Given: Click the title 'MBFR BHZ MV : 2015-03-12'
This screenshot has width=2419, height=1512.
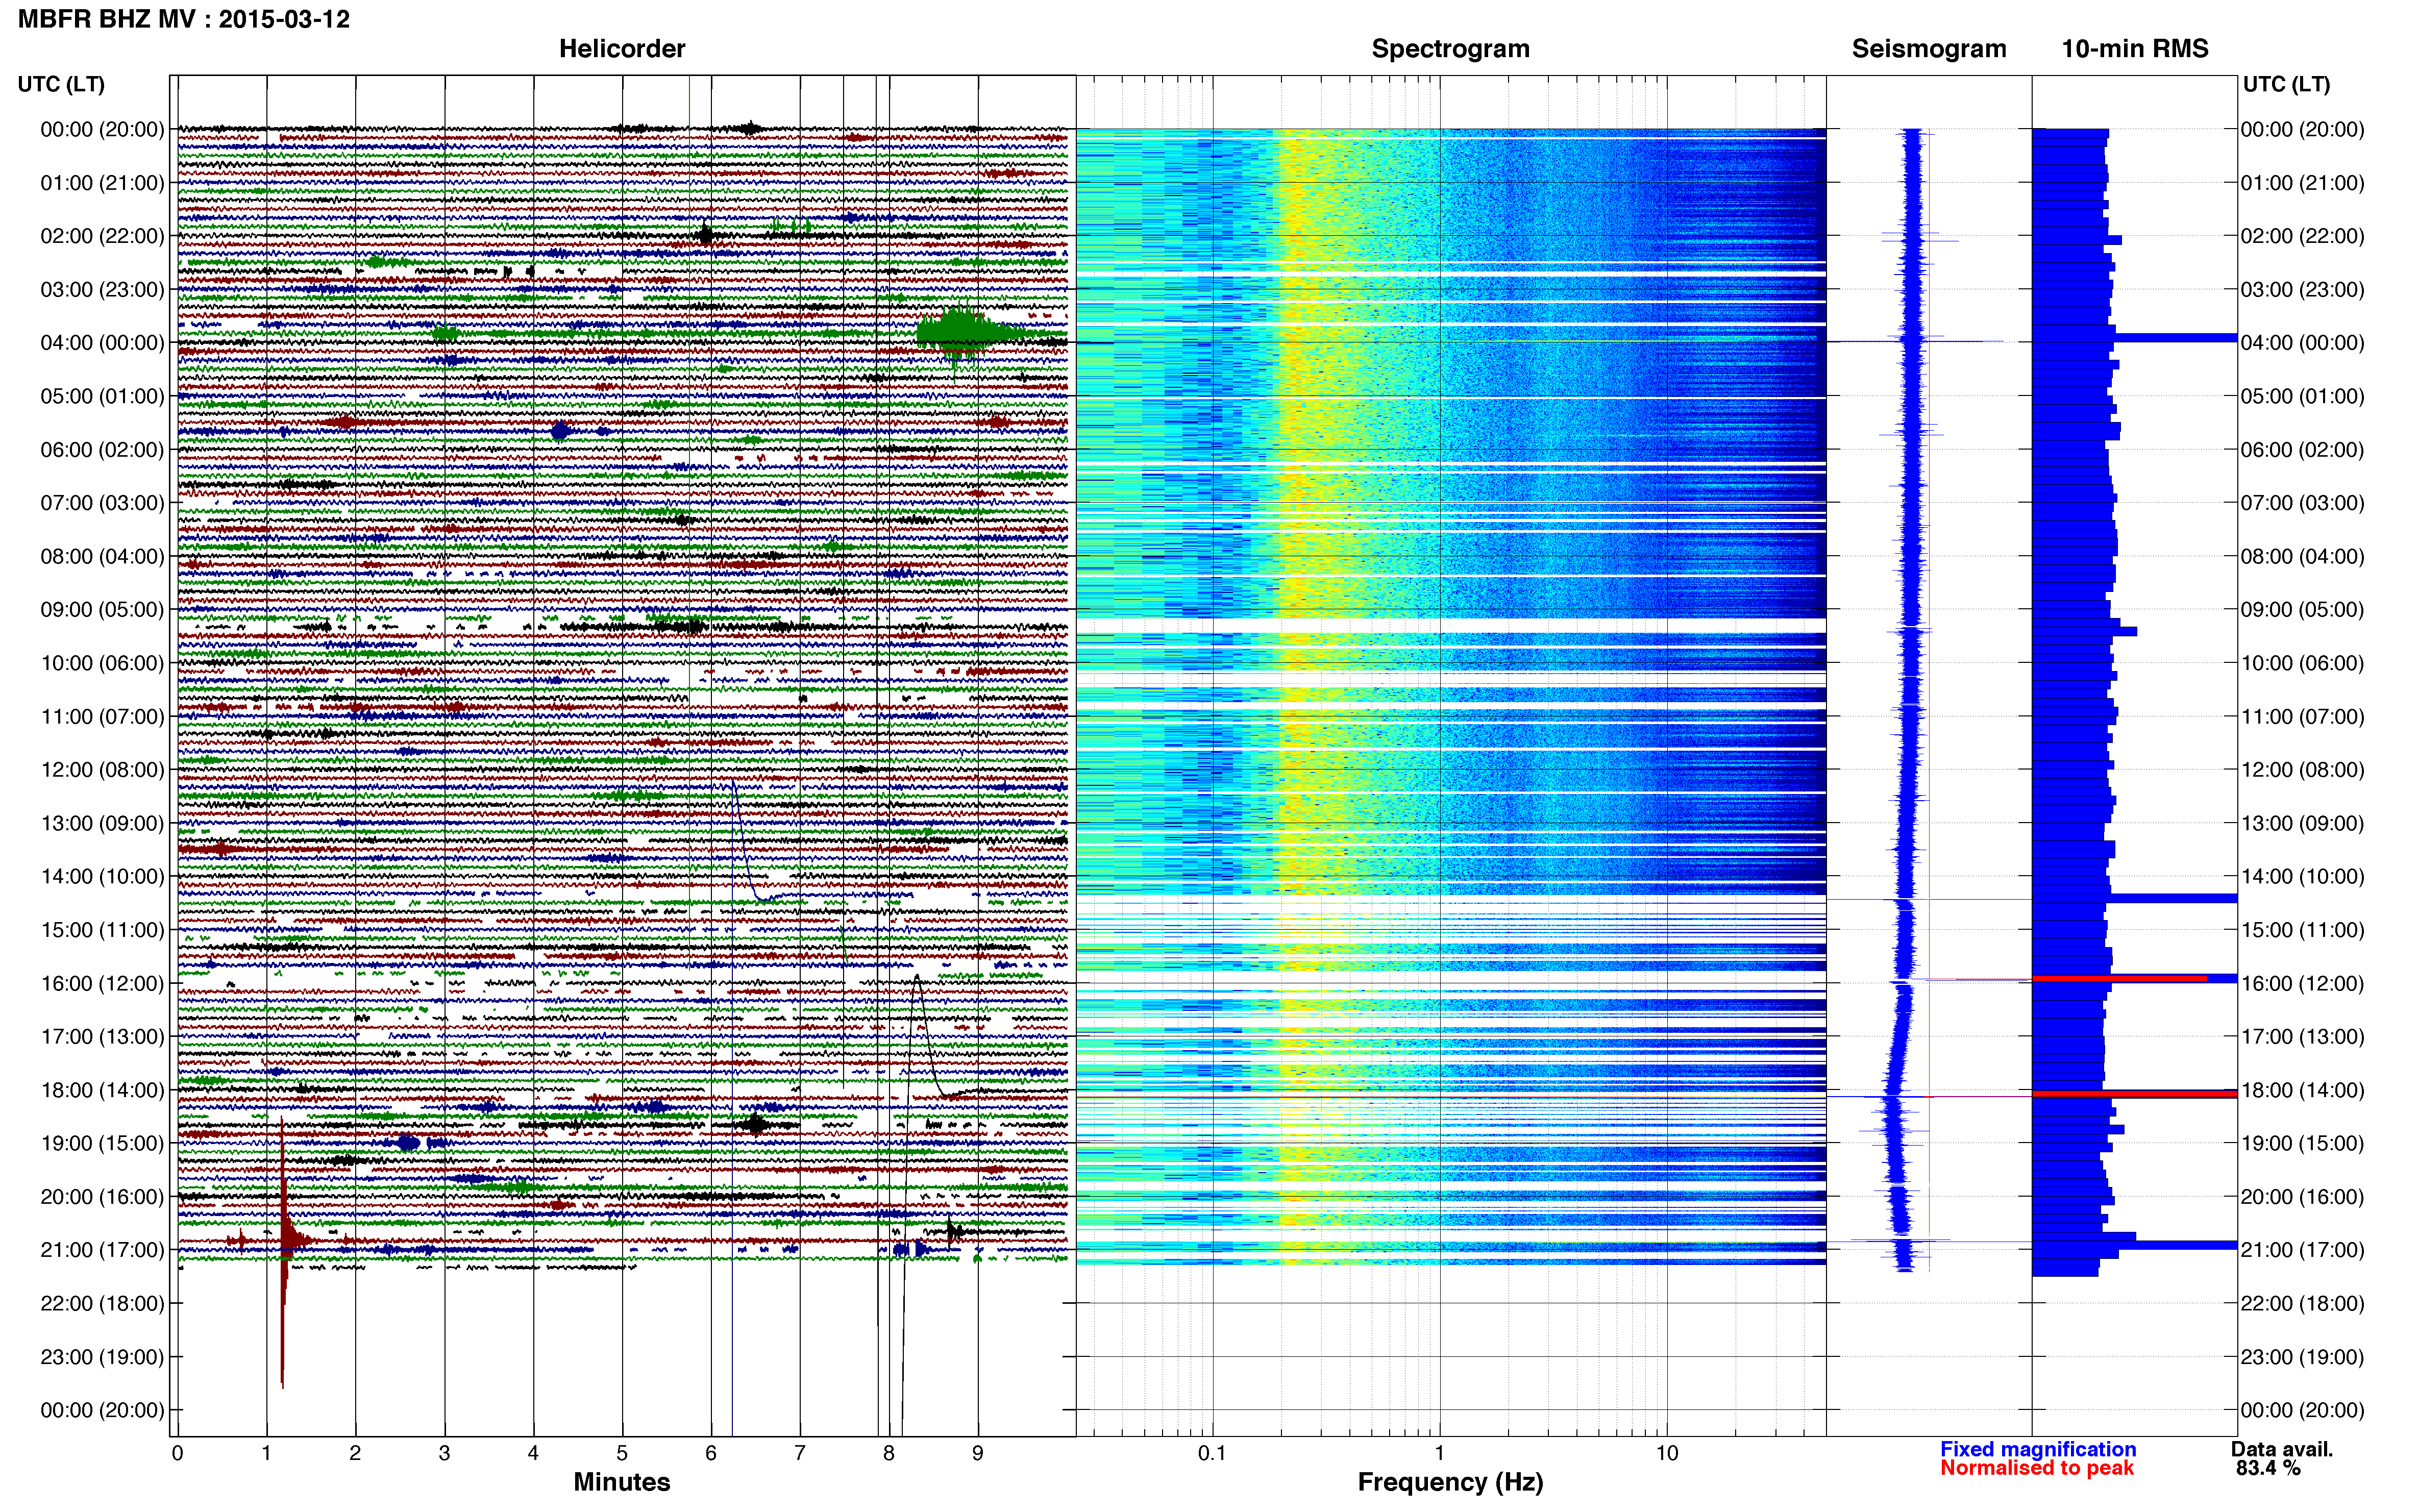Looking at the screenshot, I should (x=184, y=19).
